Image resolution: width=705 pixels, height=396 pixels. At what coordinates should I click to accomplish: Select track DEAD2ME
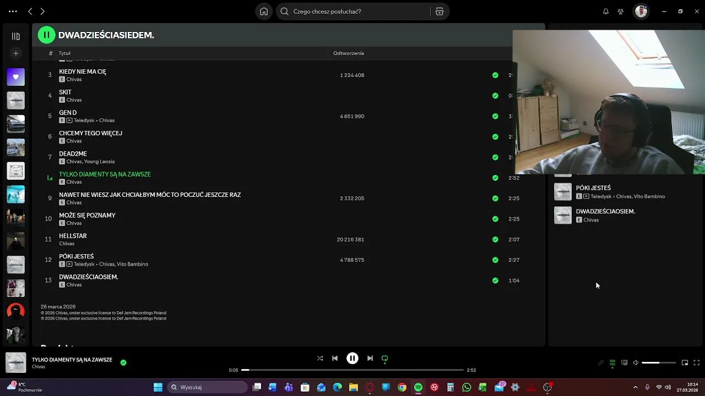pyautogui.click(x=73, y=153)
